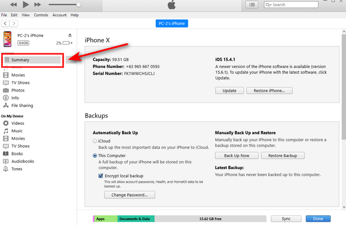Uncheck Encrypt local backup checkbox
Viewport: 346px width, 225px height.
pos(100,176)
